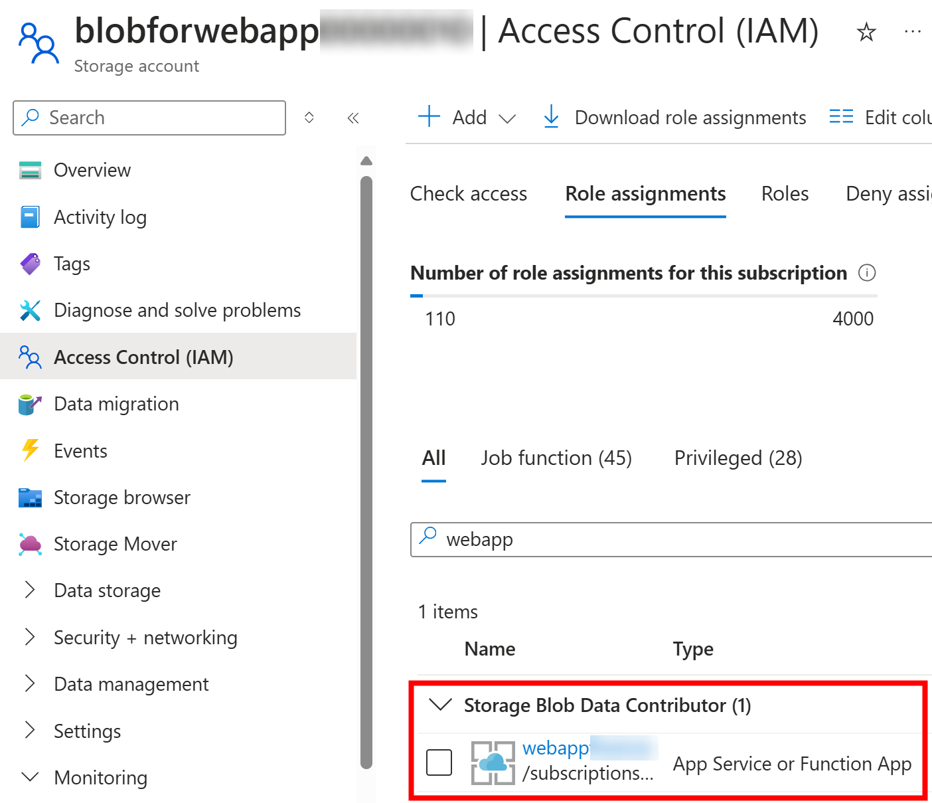The image size is (932, 803).
Task: Open the Add dropdown menu
Action: click(x=467, y=118)
